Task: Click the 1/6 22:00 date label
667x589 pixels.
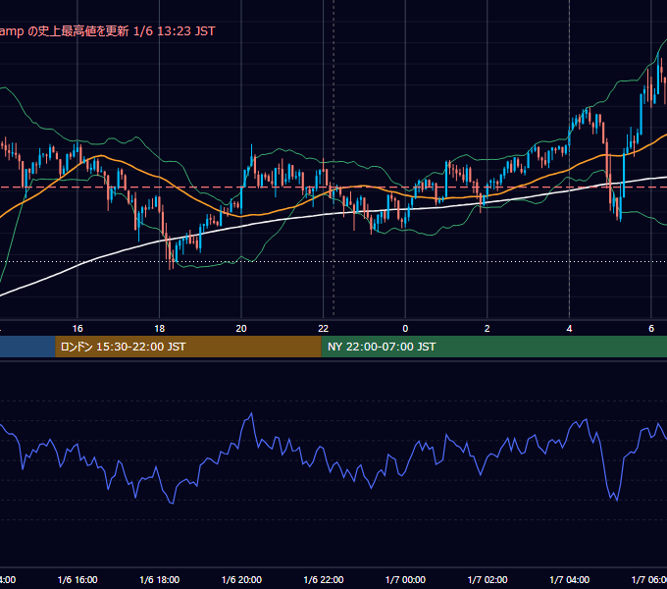Action: [324, 580]
